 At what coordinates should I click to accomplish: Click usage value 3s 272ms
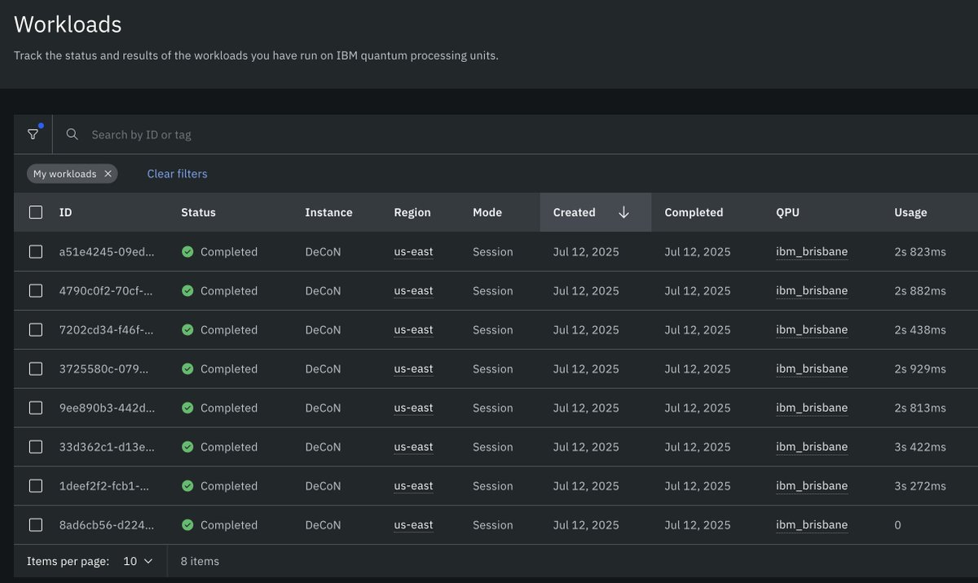point(920,487)
